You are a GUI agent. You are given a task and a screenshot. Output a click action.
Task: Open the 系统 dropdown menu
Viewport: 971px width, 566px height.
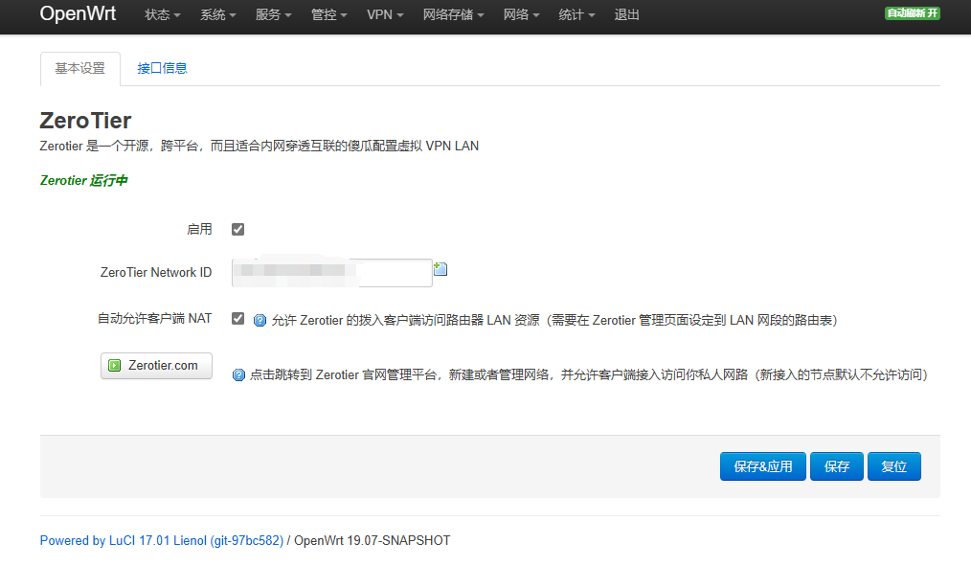point(218,15)
